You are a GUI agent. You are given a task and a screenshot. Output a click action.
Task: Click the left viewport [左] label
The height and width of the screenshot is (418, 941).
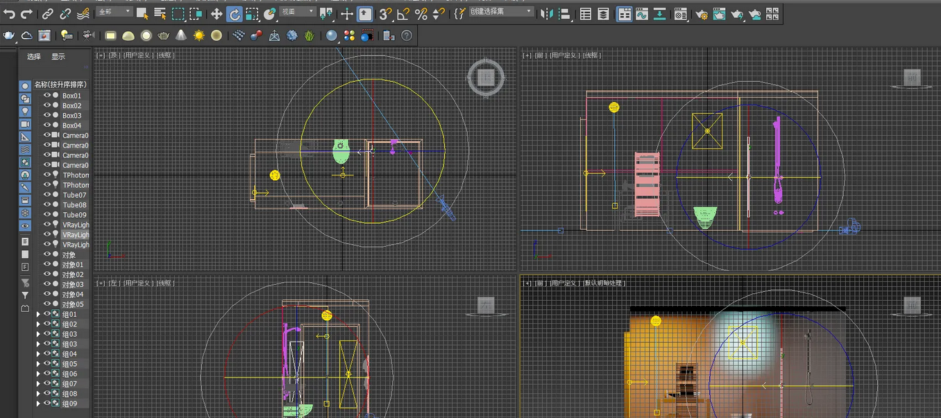pos(114,283)
